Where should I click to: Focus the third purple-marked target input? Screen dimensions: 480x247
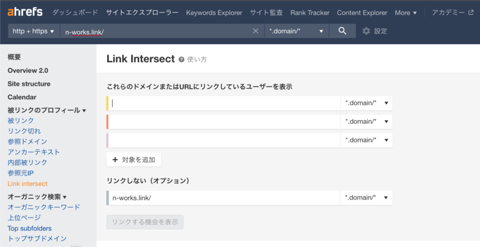point(223,140)
